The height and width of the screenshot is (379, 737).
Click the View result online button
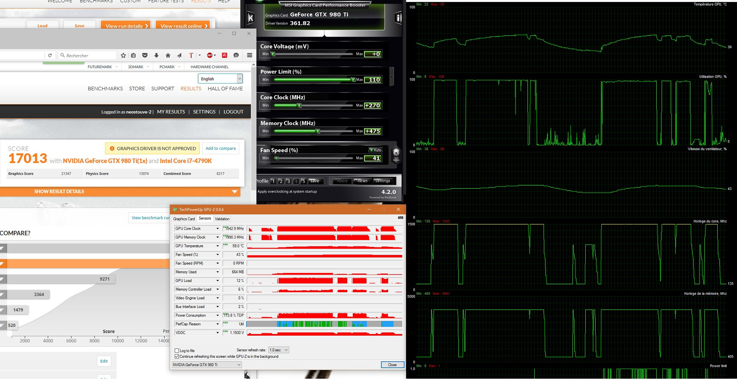pyautogui.click(x=183, y=25)
